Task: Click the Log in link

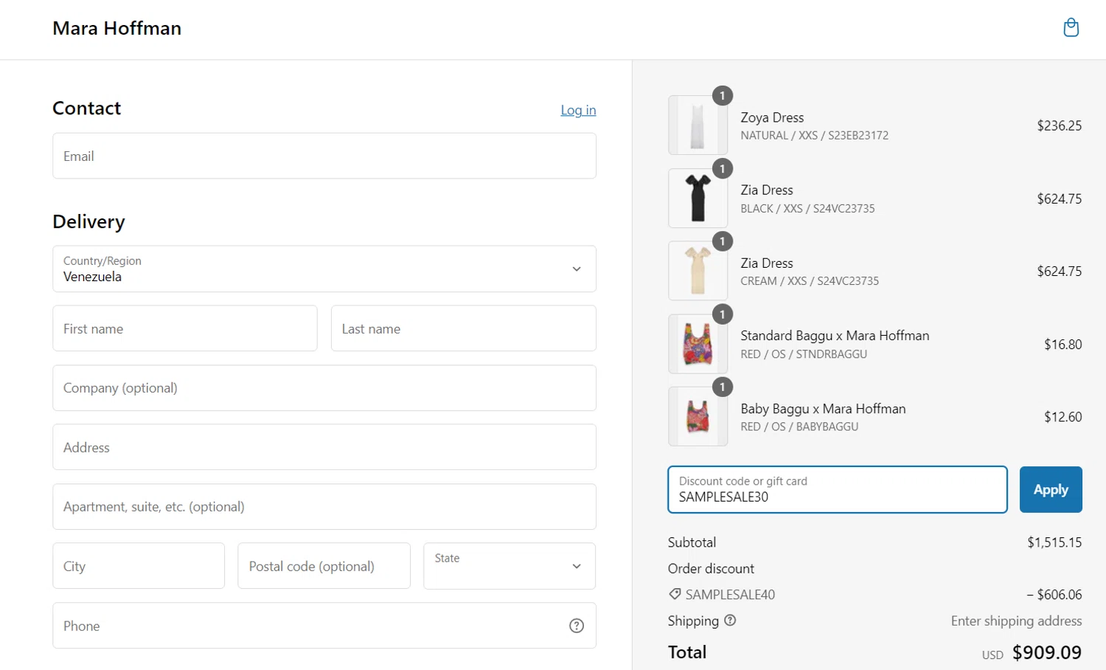Action: [x=578, y=110]
